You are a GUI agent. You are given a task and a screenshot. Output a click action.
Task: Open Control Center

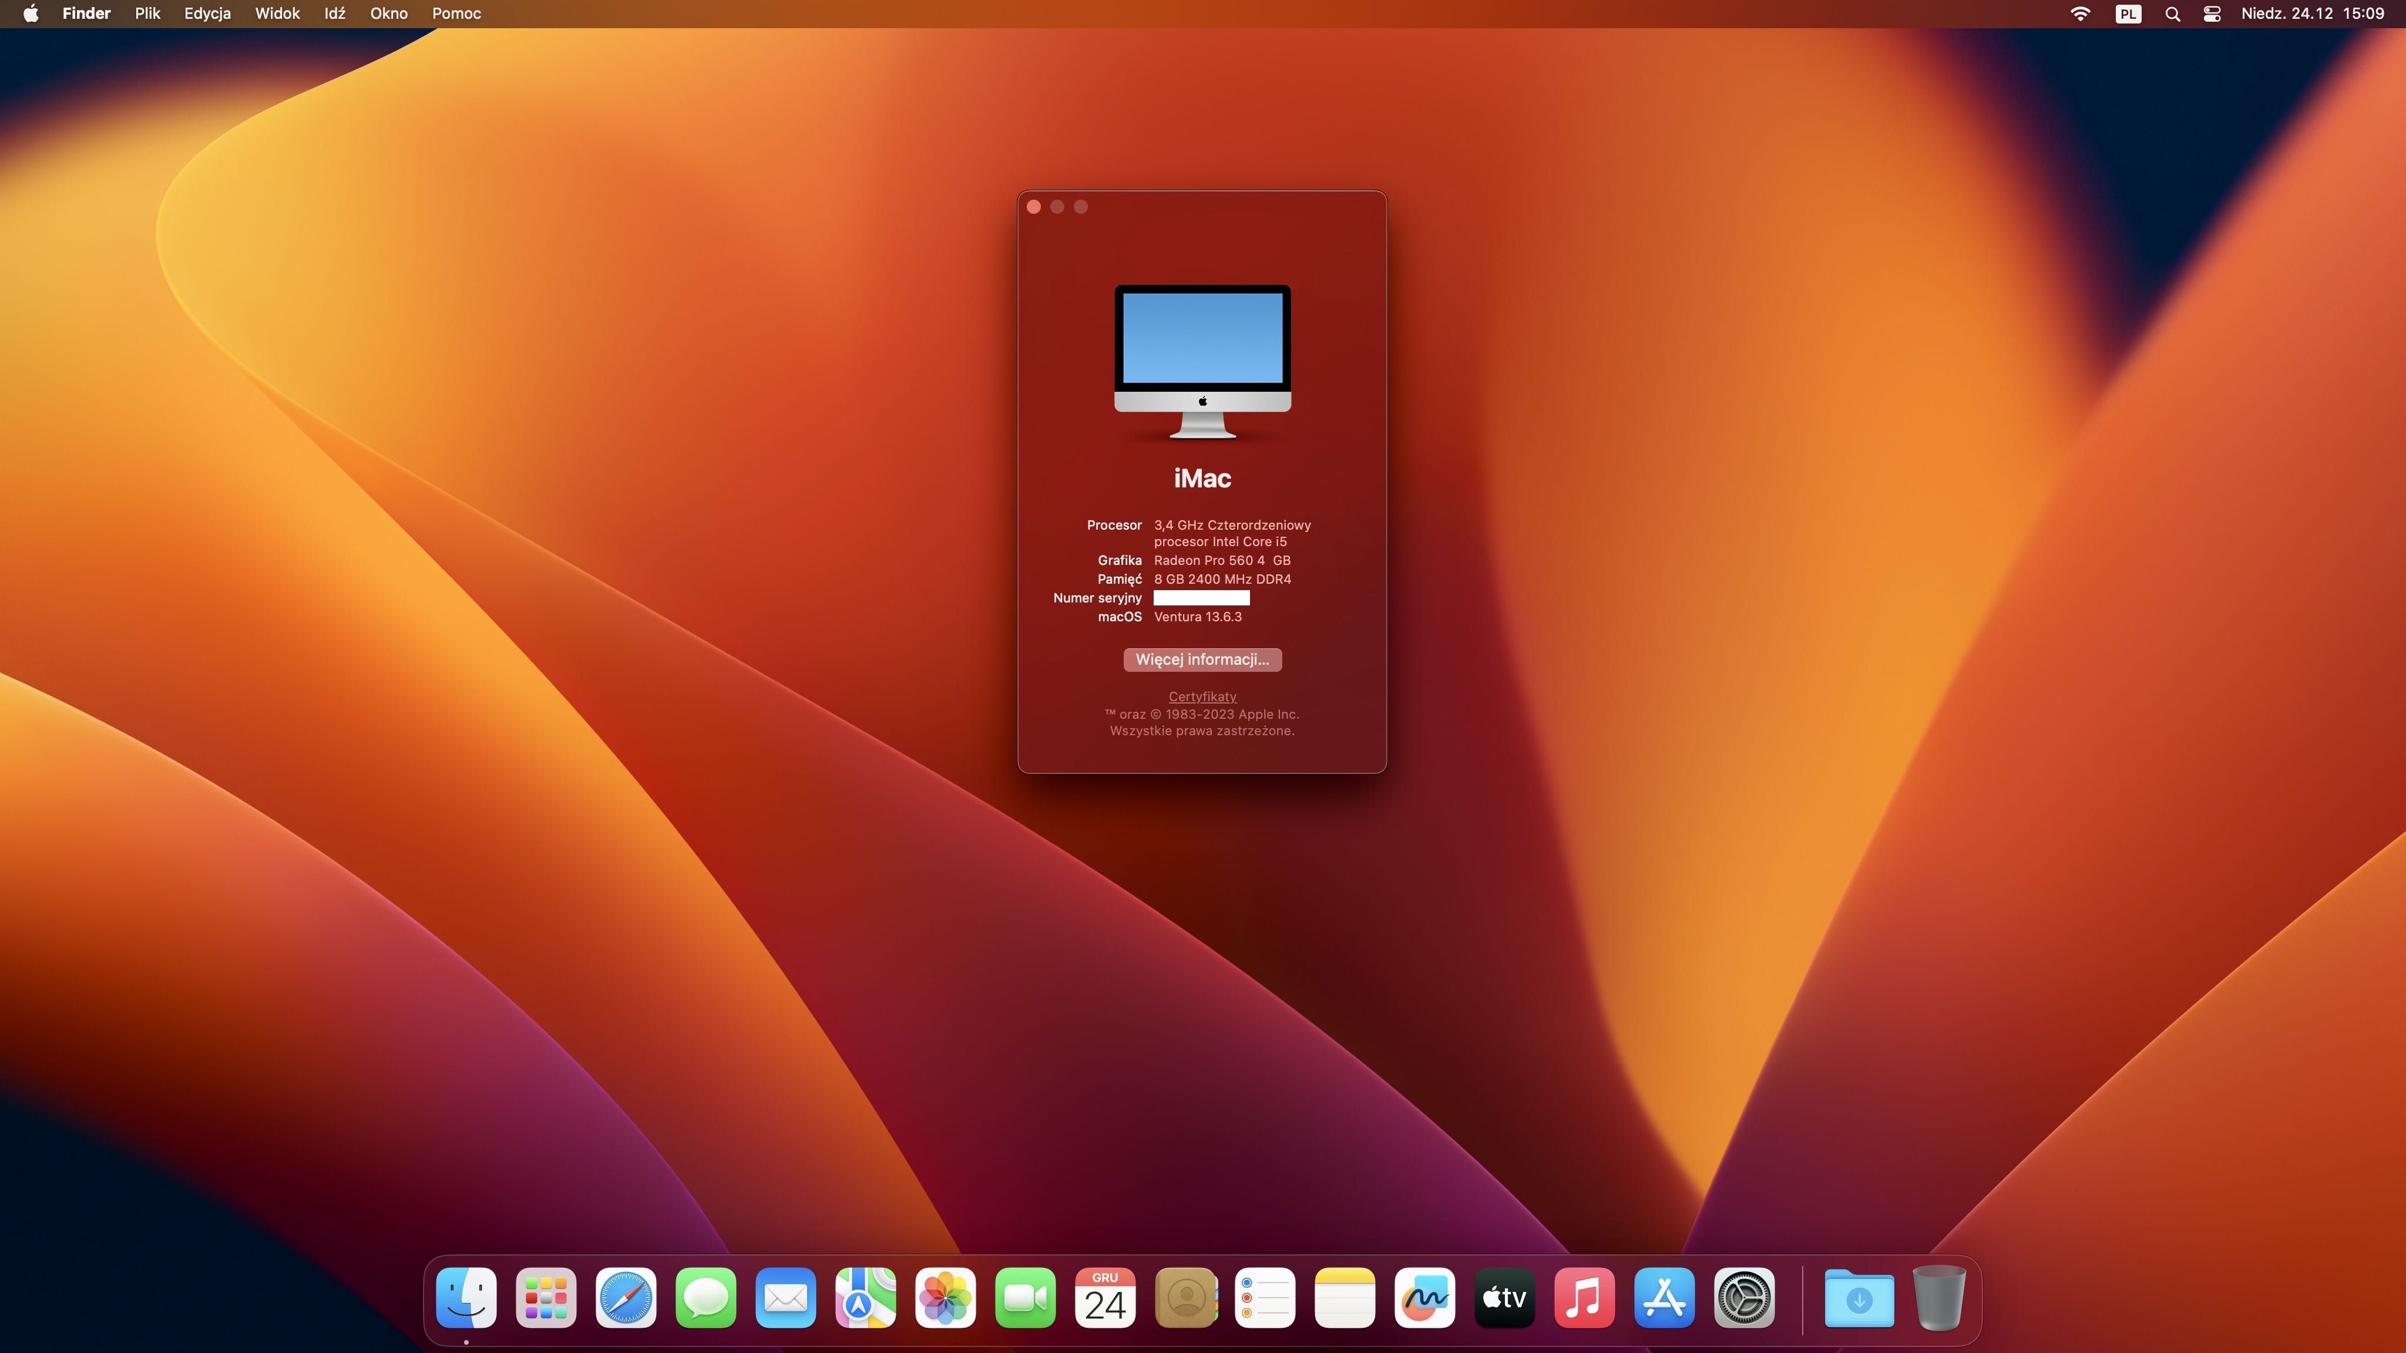click(2212, 13)
